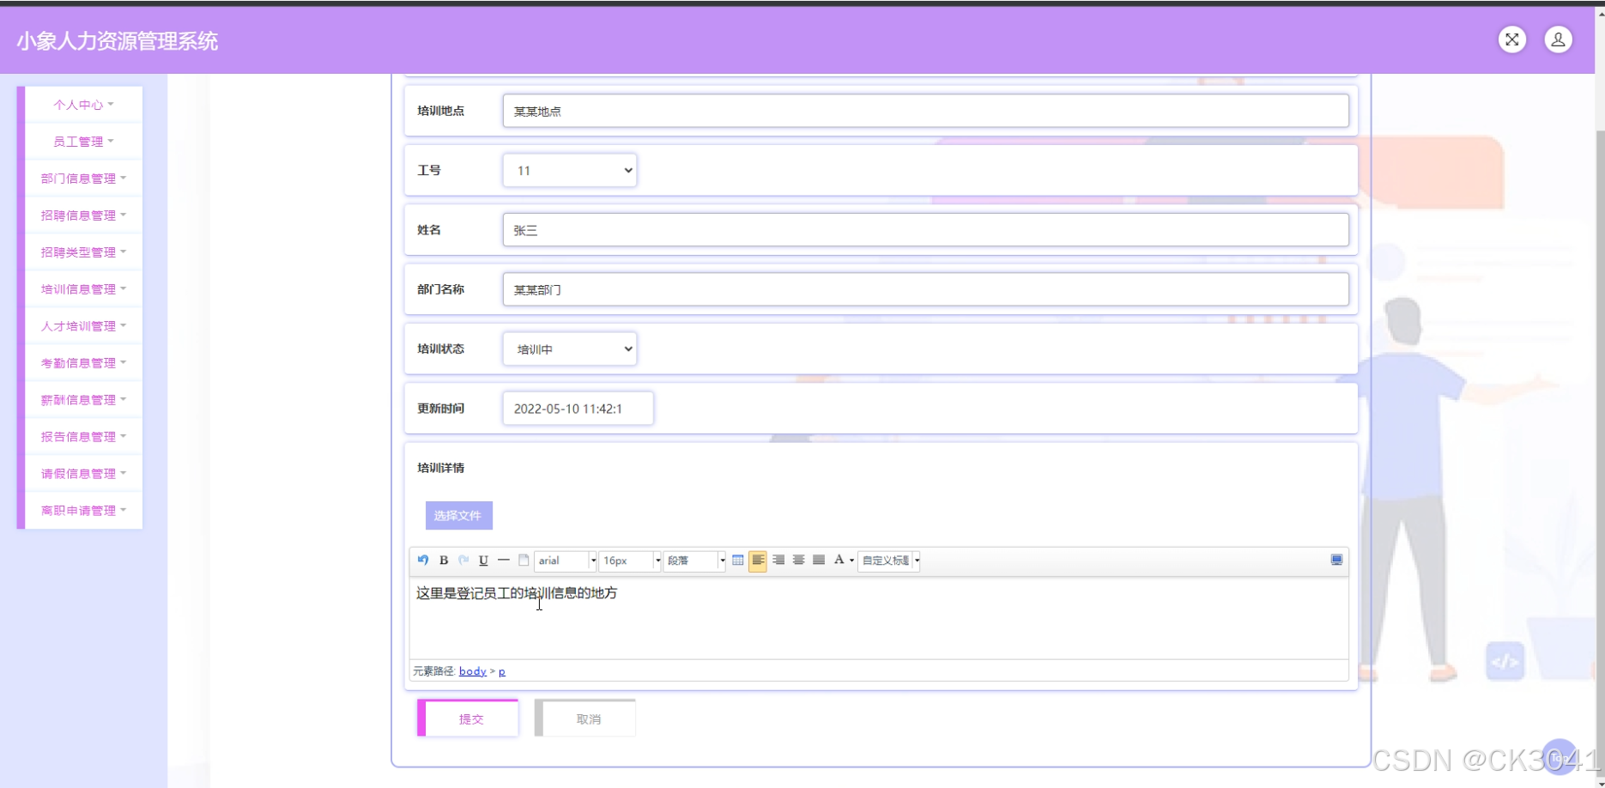The width and height of the screenshot is (1605, 788).
Task: Click inside the rich text editor content
Action: (879, 618)
